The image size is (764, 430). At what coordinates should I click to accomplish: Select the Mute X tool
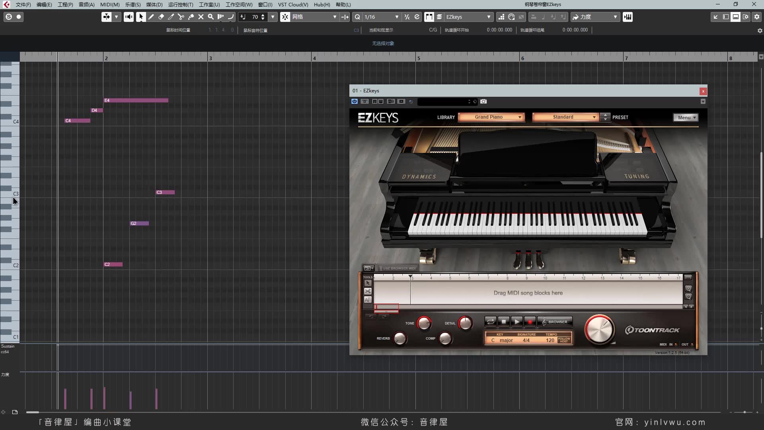[x=201, y=17]
